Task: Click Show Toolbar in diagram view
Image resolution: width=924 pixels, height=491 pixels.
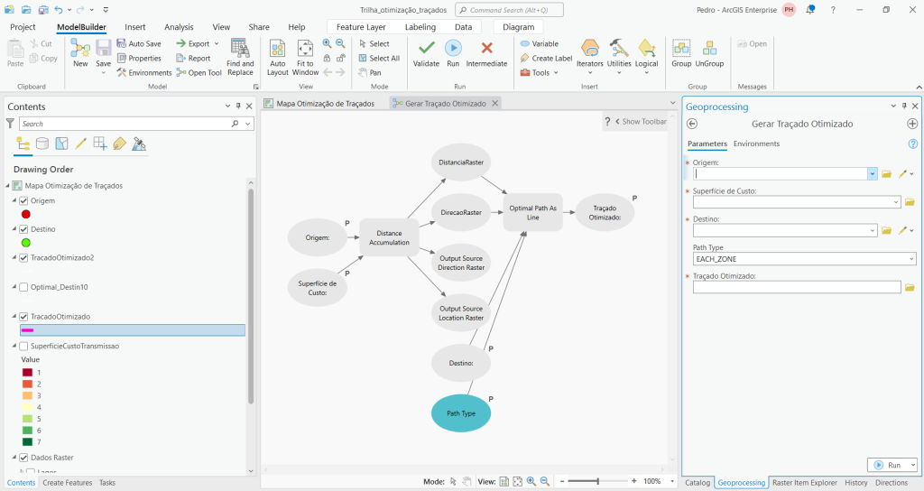Action: (x=641, y=121)
